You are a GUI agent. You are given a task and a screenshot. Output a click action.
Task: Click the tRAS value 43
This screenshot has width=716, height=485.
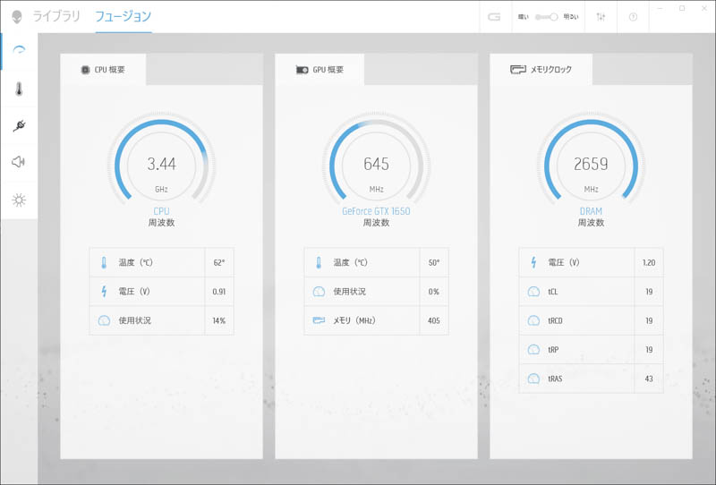tap(649, 379)
